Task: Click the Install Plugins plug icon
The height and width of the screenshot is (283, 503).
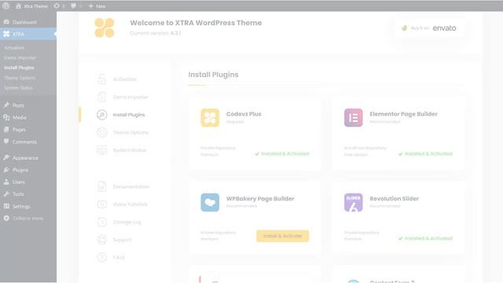Action: click(x=101, y=115)
